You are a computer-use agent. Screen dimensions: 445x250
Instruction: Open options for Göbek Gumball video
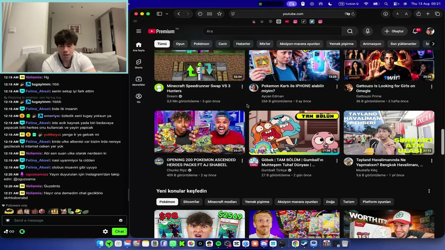coord(337,161)
